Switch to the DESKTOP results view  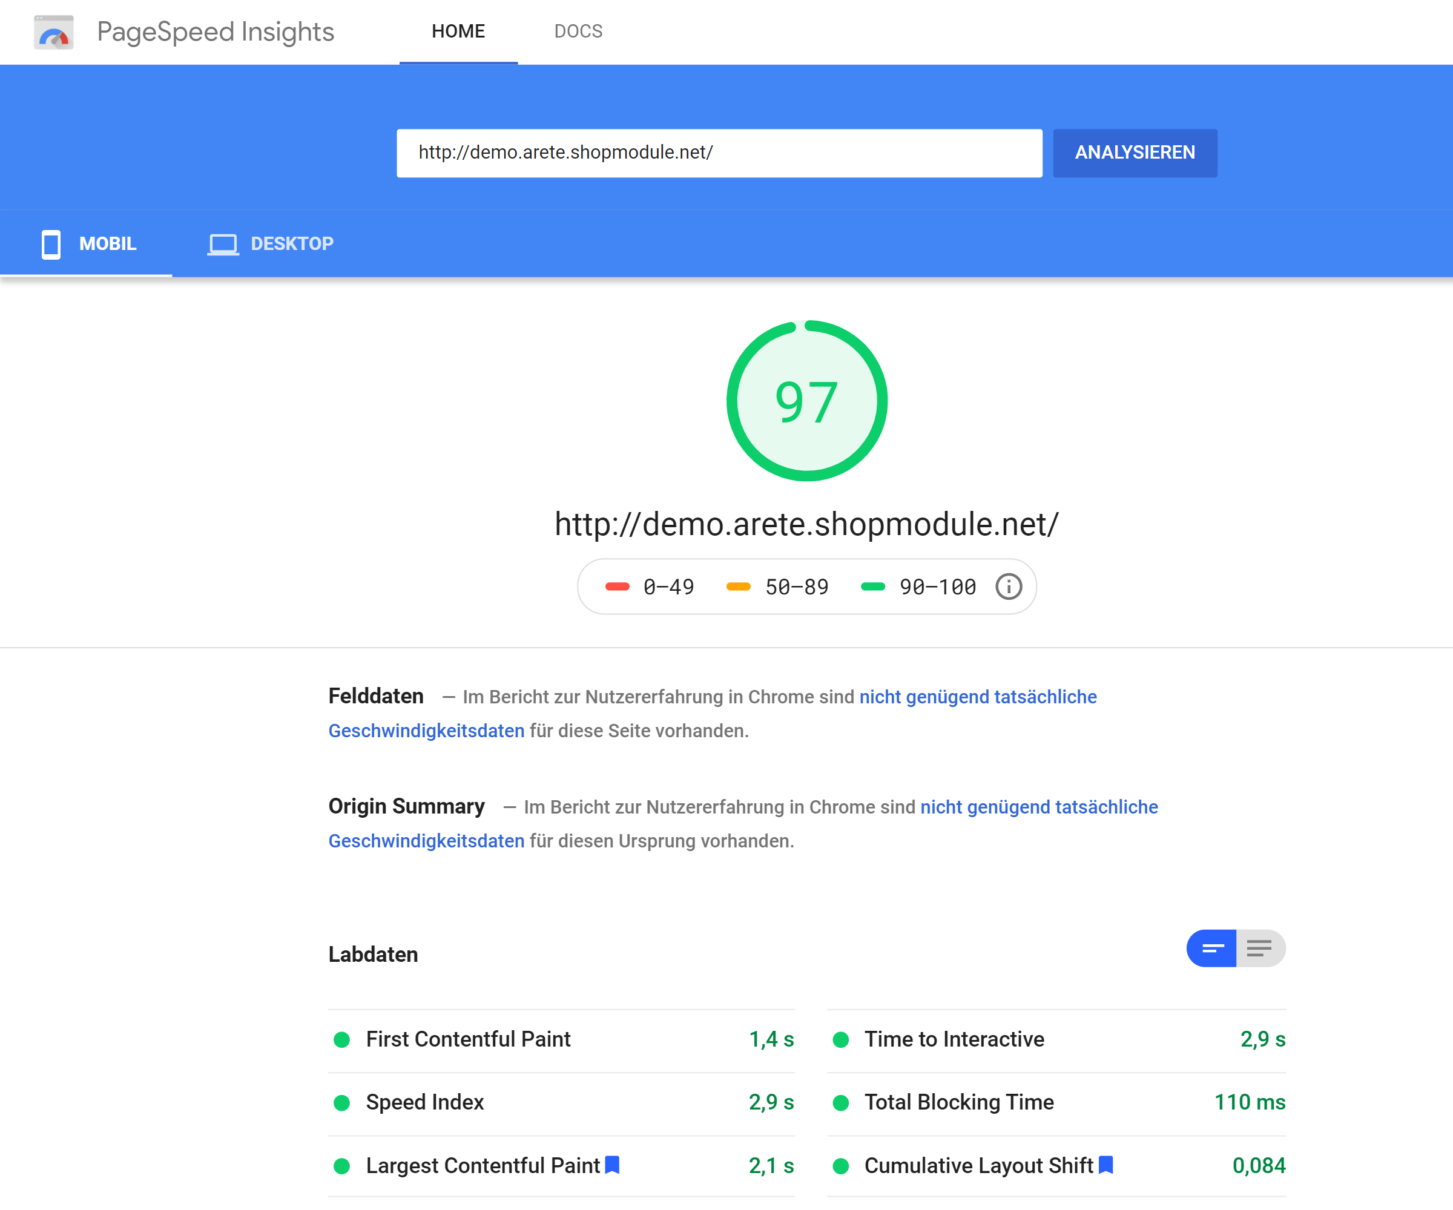coord(271,243)
